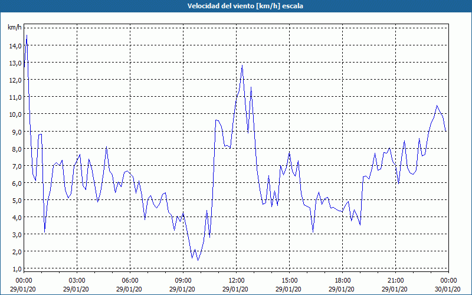The height and width of the screenshot is (295, 472).
Task: Click the "00:00" time label above 29/01/20
Action: (24, 281)
